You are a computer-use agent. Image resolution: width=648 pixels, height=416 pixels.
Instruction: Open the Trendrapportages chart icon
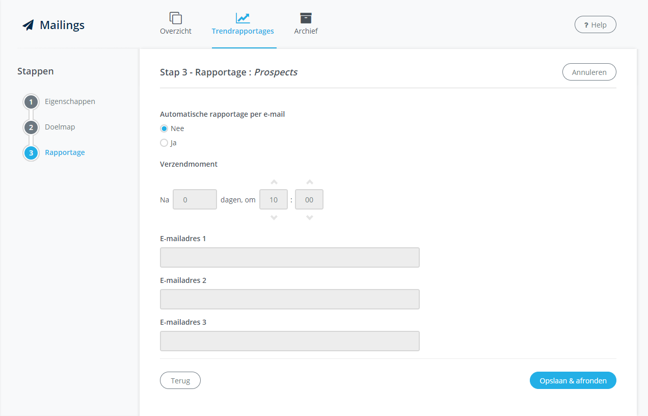pyautogui.click(x=242, y=17)
